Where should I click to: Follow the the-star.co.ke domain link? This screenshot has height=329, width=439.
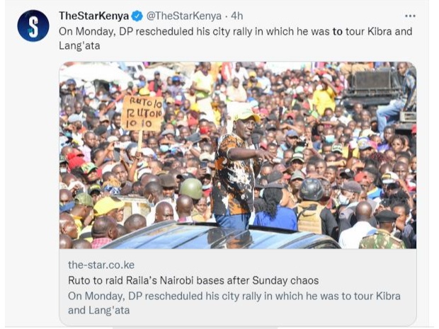point(101,265)
